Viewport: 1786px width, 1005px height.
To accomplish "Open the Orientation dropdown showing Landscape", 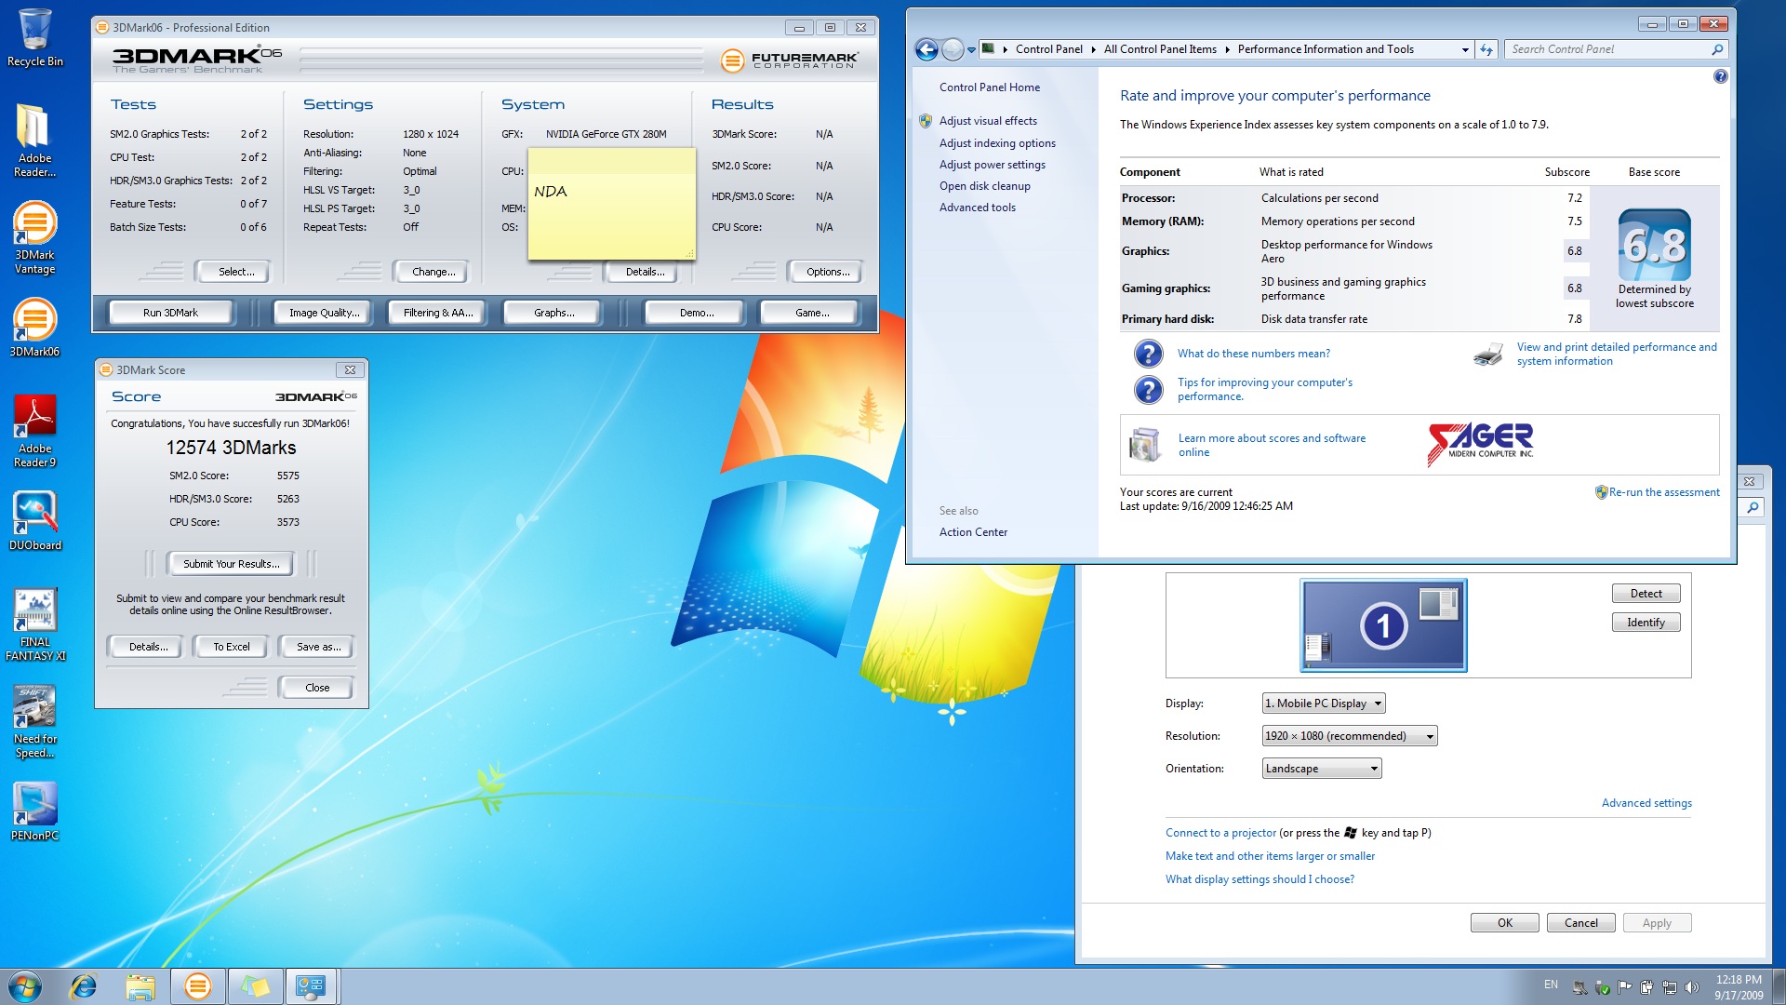I will pos(1322,769).
